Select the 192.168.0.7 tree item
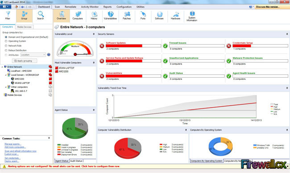 (x=21, y=91)
